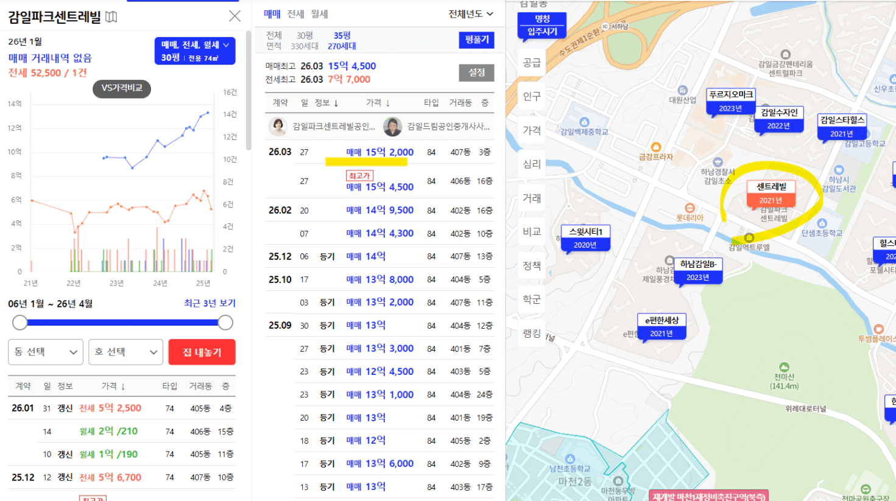896x501 pixels.
Task: Click the 하남시 감일도서관 map icon
Action: pyautogui.click(x=839, y=170)
